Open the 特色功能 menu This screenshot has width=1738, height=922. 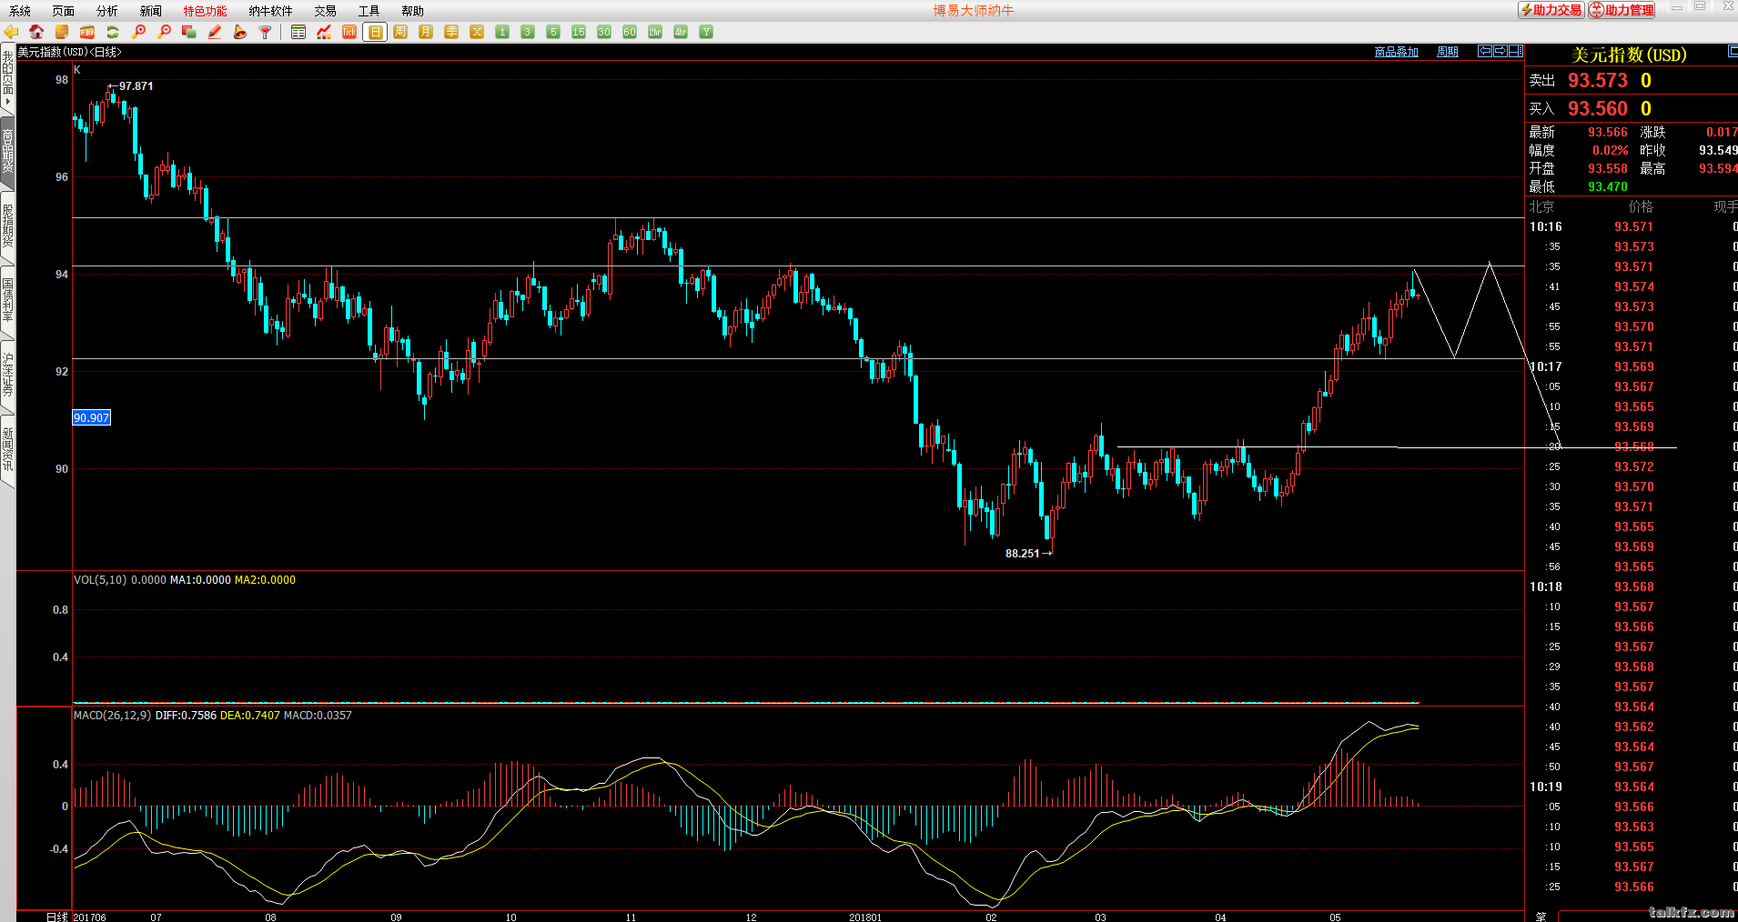206,11
